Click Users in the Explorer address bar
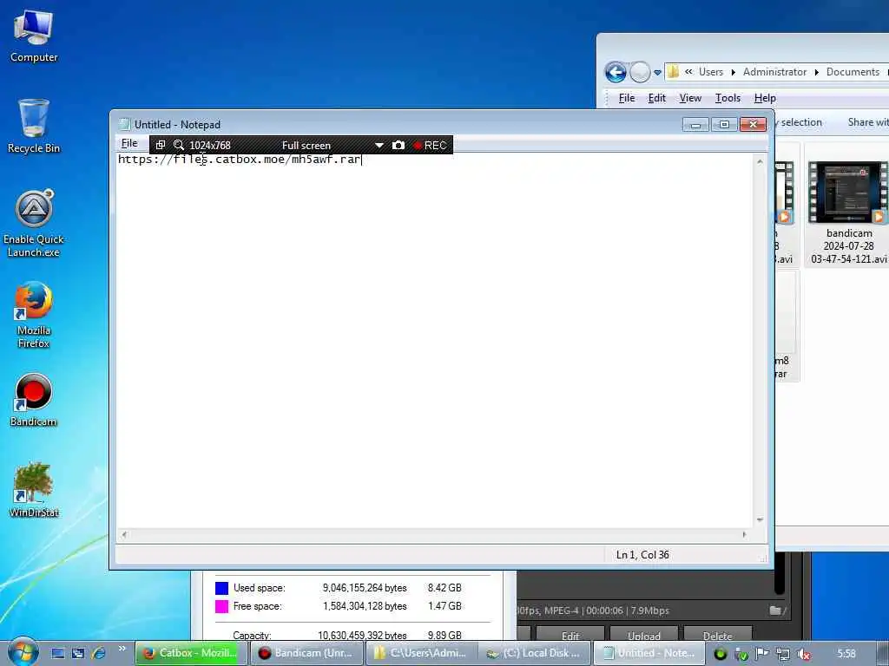Screen dimensions: 889x666 710,72
